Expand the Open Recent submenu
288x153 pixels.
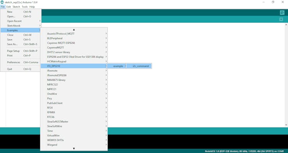(x=21, y=21)
